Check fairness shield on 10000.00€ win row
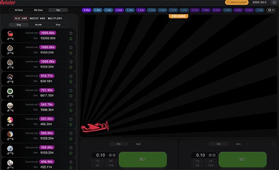279x170 pixels. (x=71, y=39)
